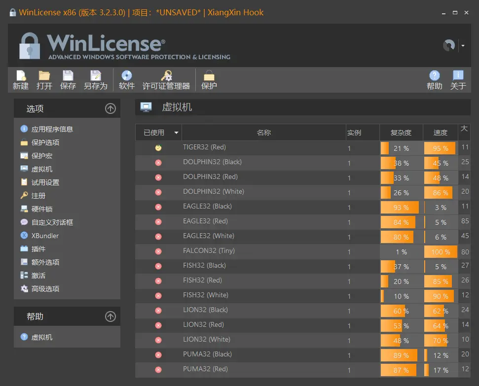Open 关于 (About) toolbar icon
This screenshot has height=386, width=479.
click(x=458, y=80)
